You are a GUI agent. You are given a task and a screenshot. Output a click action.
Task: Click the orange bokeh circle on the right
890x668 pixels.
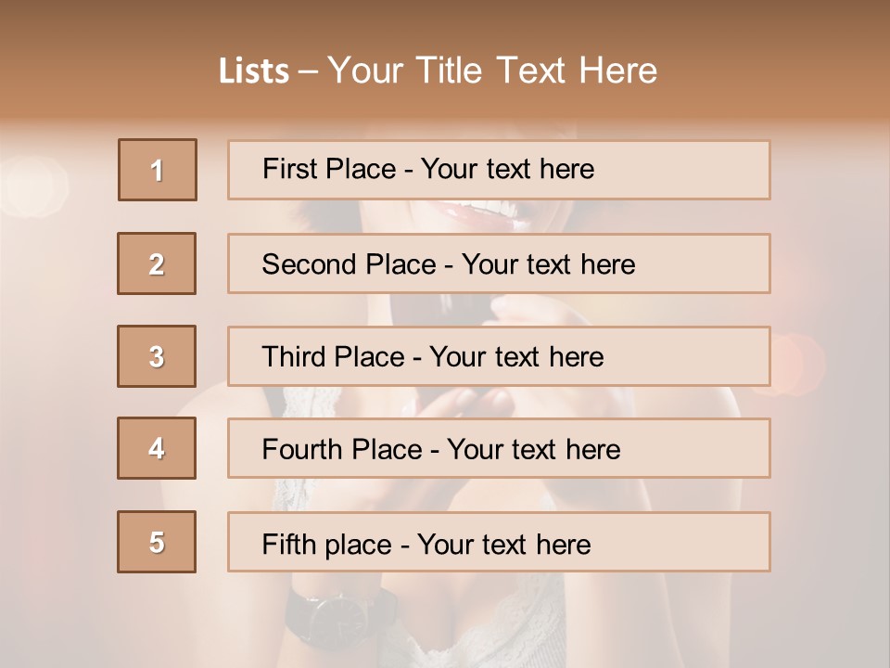point(795,364)
